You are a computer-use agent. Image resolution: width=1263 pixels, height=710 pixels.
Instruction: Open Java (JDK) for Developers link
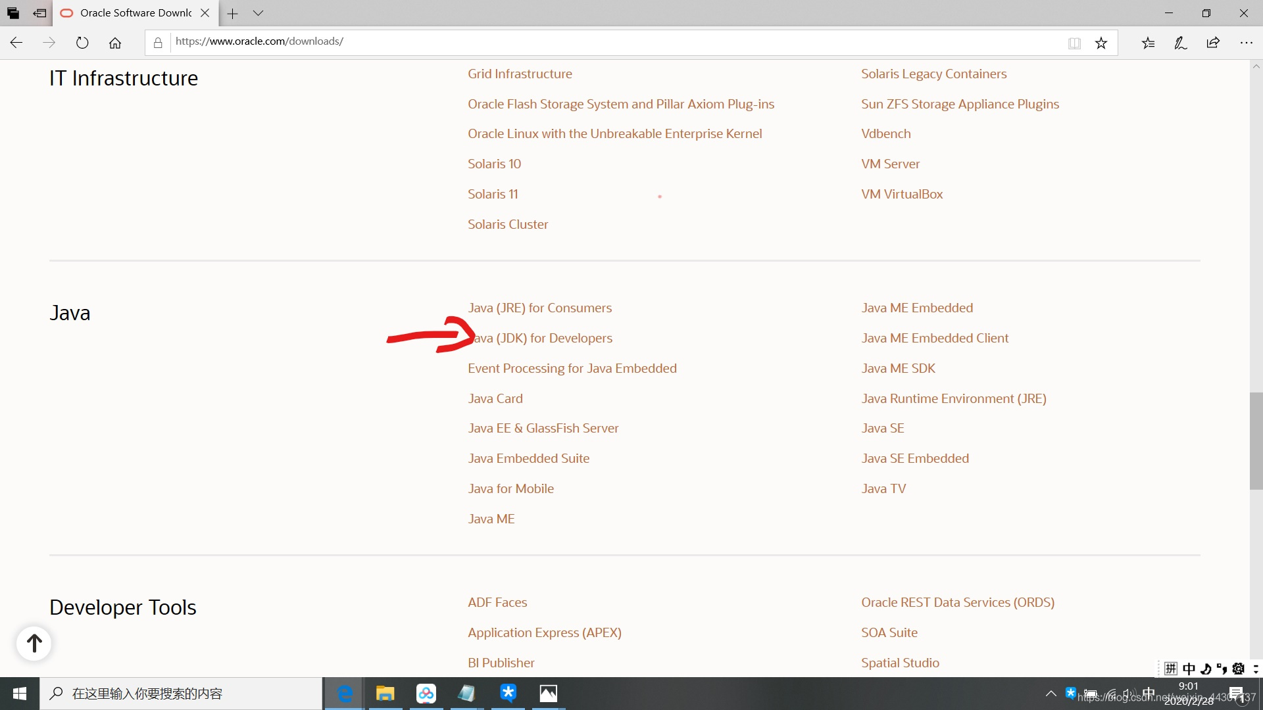(541, 337)
